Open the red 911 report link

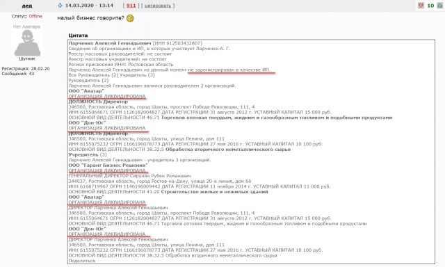[131, 6]
